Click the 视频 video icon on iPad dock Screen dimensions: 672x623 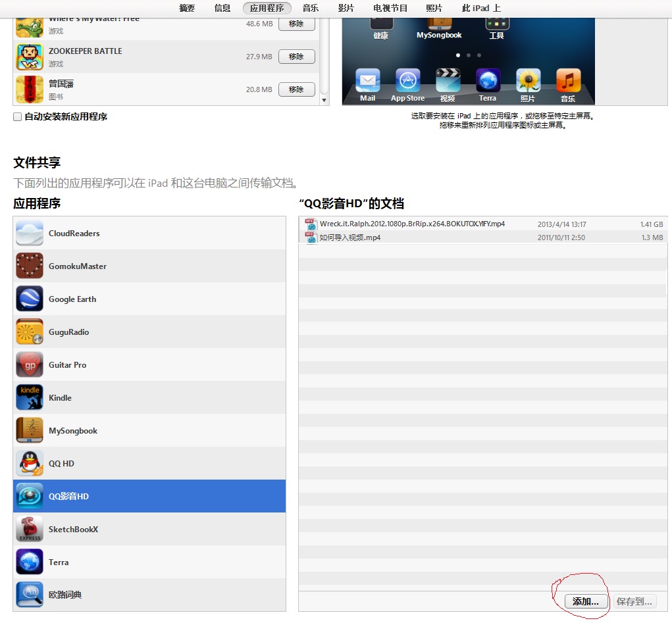pyautogui.click(x=448, y=80)
